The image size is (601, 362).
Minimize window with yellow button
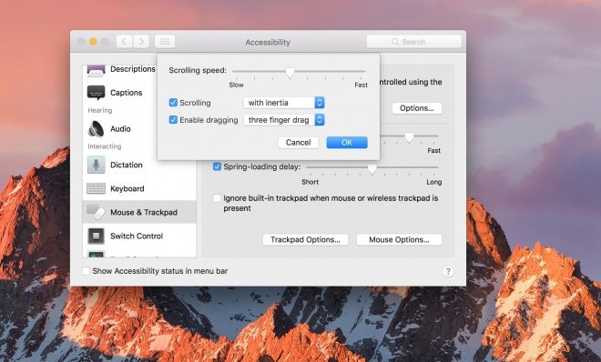coord(93,41)
